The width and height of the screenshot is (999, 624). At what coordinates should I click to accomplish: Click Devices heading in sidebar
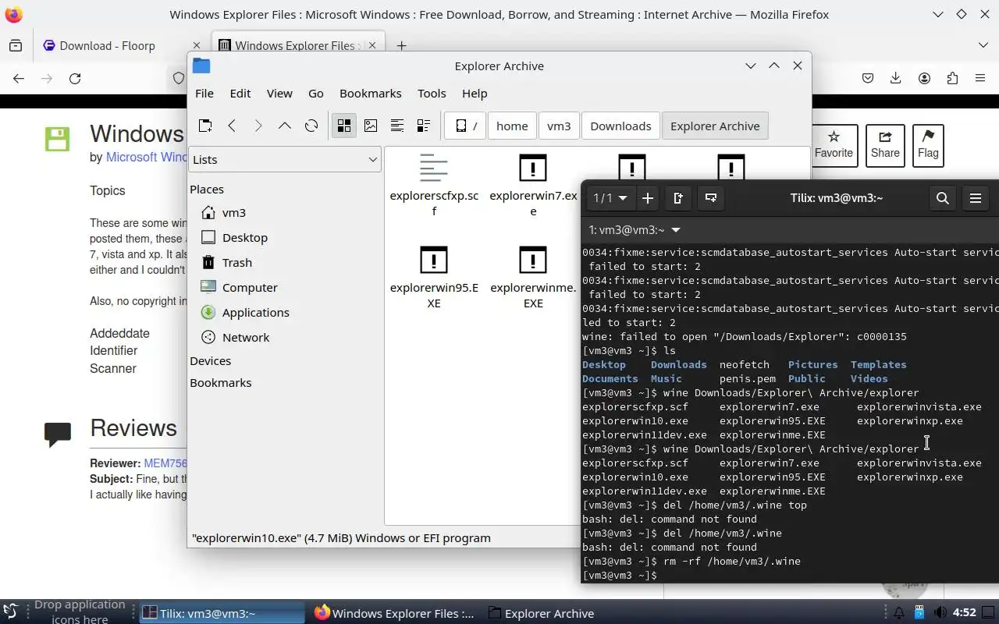pos(211,360)
